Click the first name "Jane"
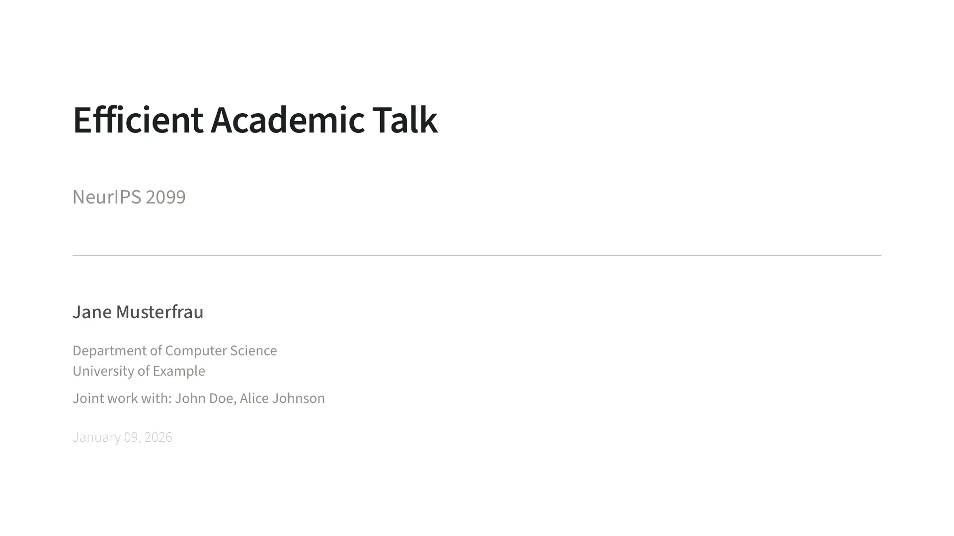954x536 pixels. click(x=92, y=312)
